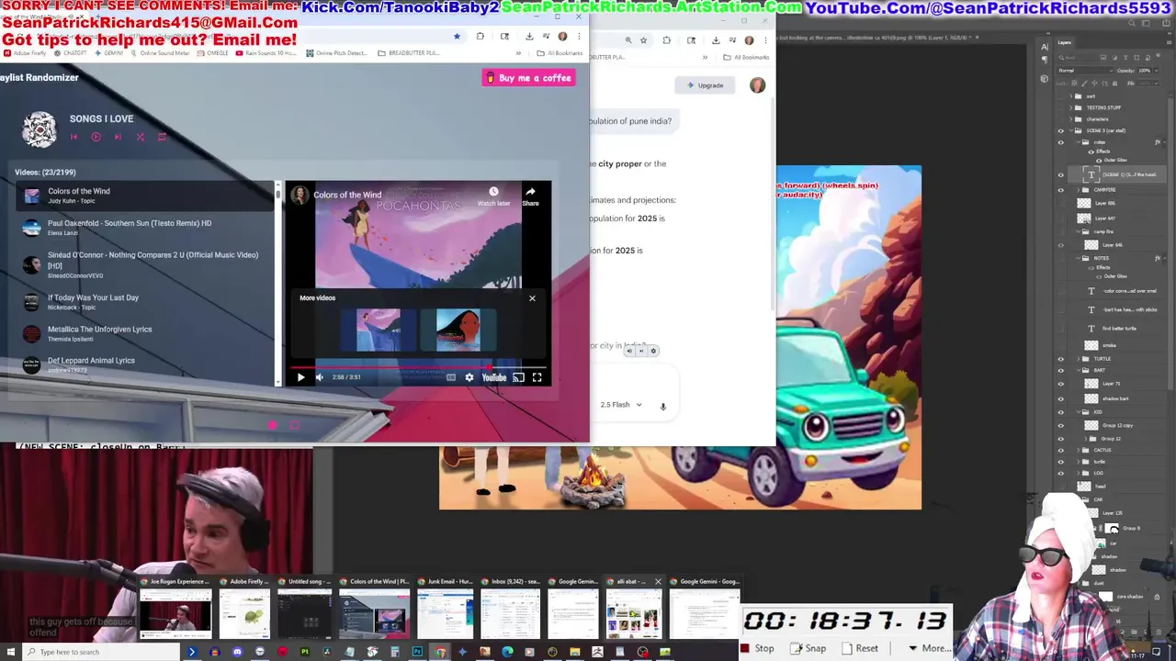Switch to Untitled song taskbar preview

pyautogui.click(x=305, y=610)
